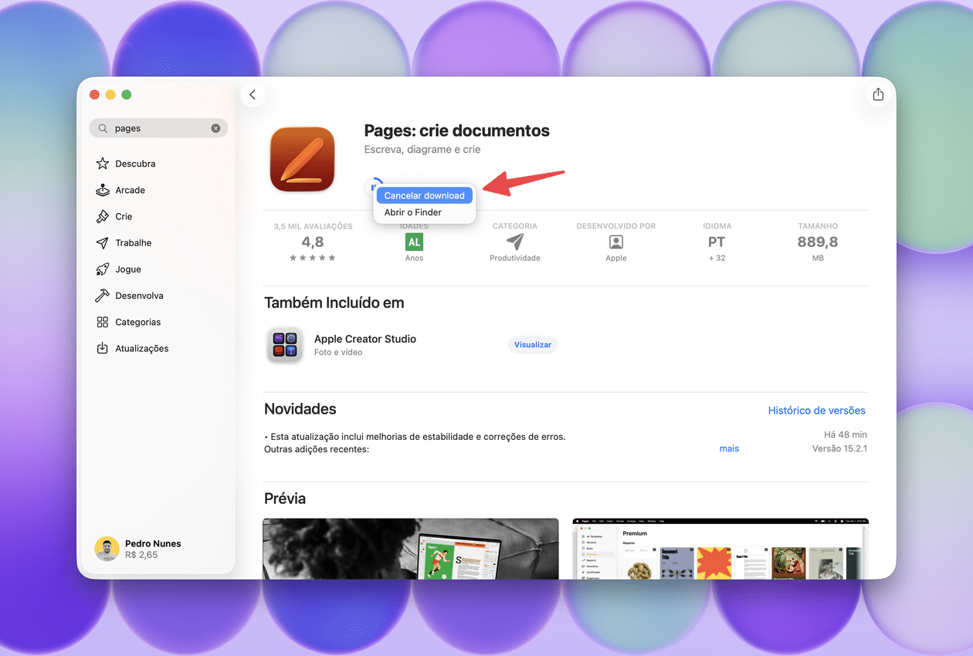The image size is (973, 656).
Task: Click the Versão 15.2.1 text
Action: [x=839, y=448]
